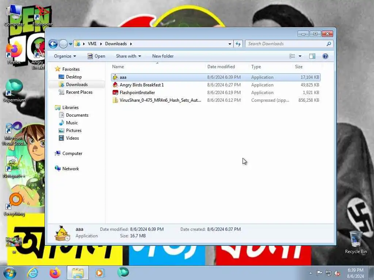This screenshot has width=374, height=280.
Task: Select the Recycle Bin desktop icon
Action: (x=356, y=242)
